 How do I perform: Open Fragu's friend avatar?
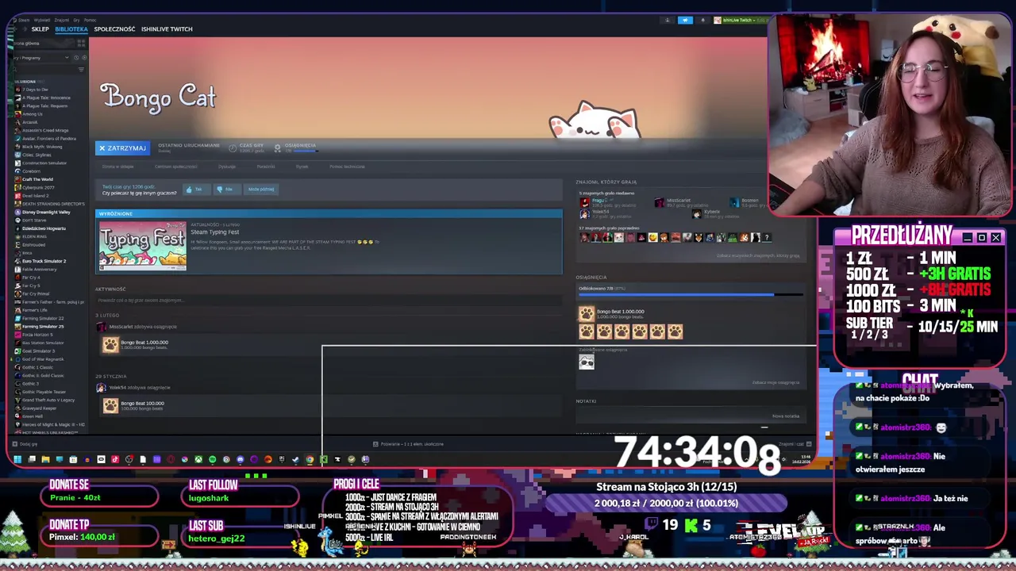click(585, 202)
